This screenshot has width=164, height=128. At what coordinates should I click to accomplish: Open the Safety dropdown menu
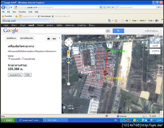143,20
